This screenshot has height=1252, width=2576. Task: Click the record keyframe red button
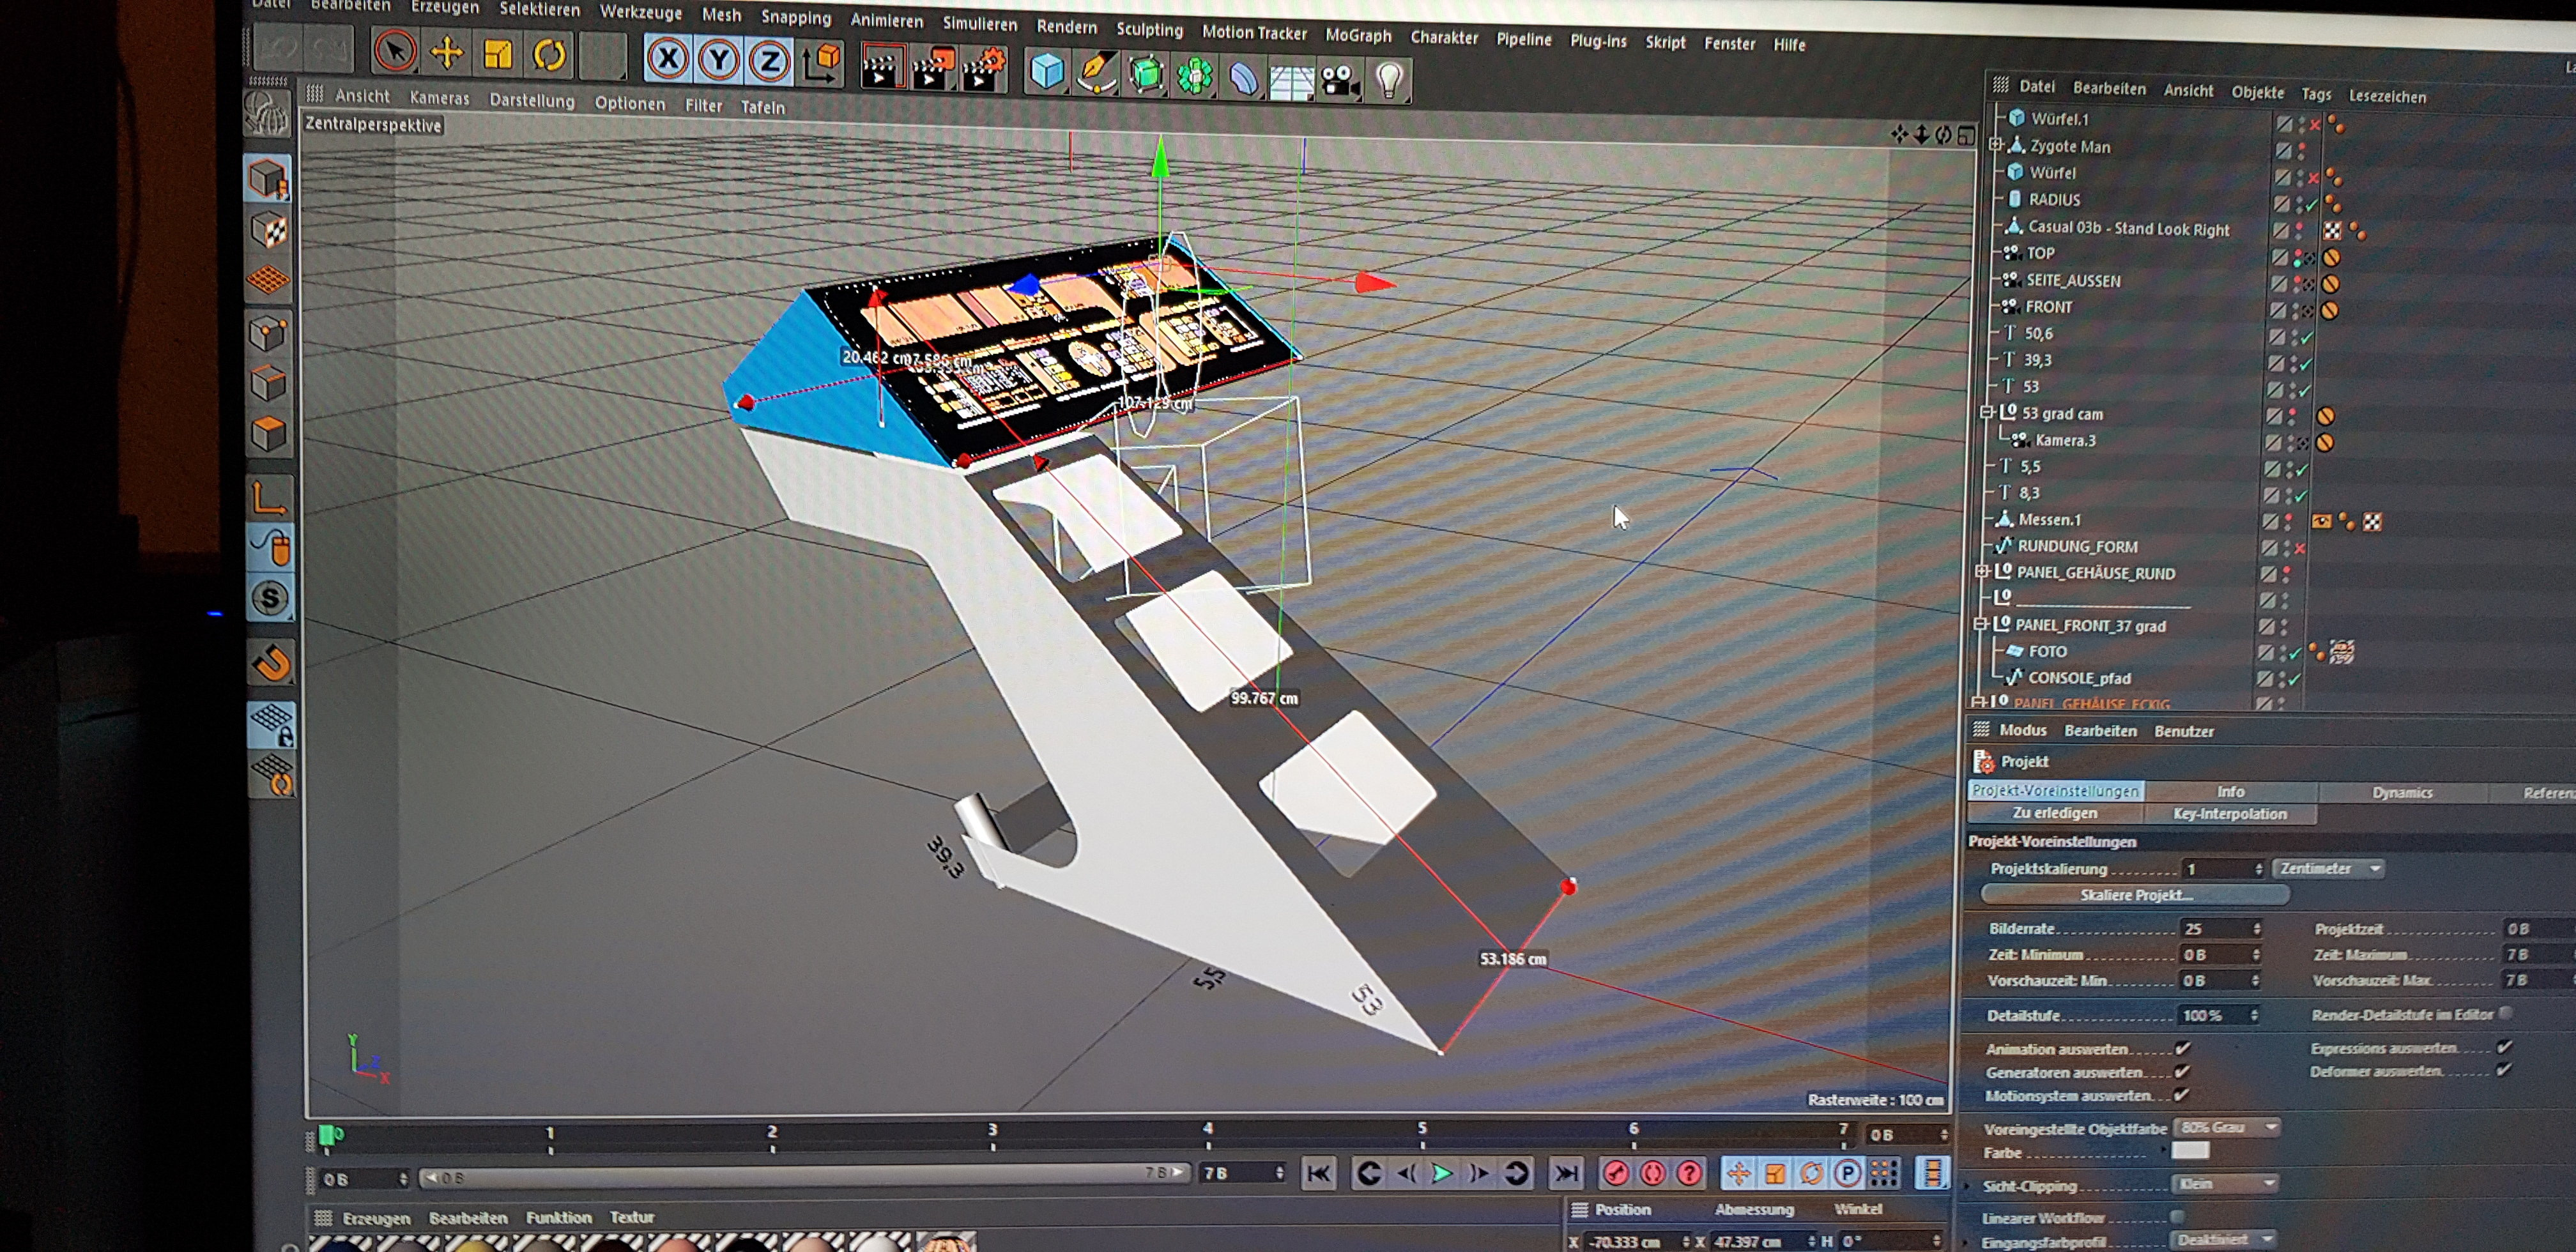click(x=1615, y=1173)
